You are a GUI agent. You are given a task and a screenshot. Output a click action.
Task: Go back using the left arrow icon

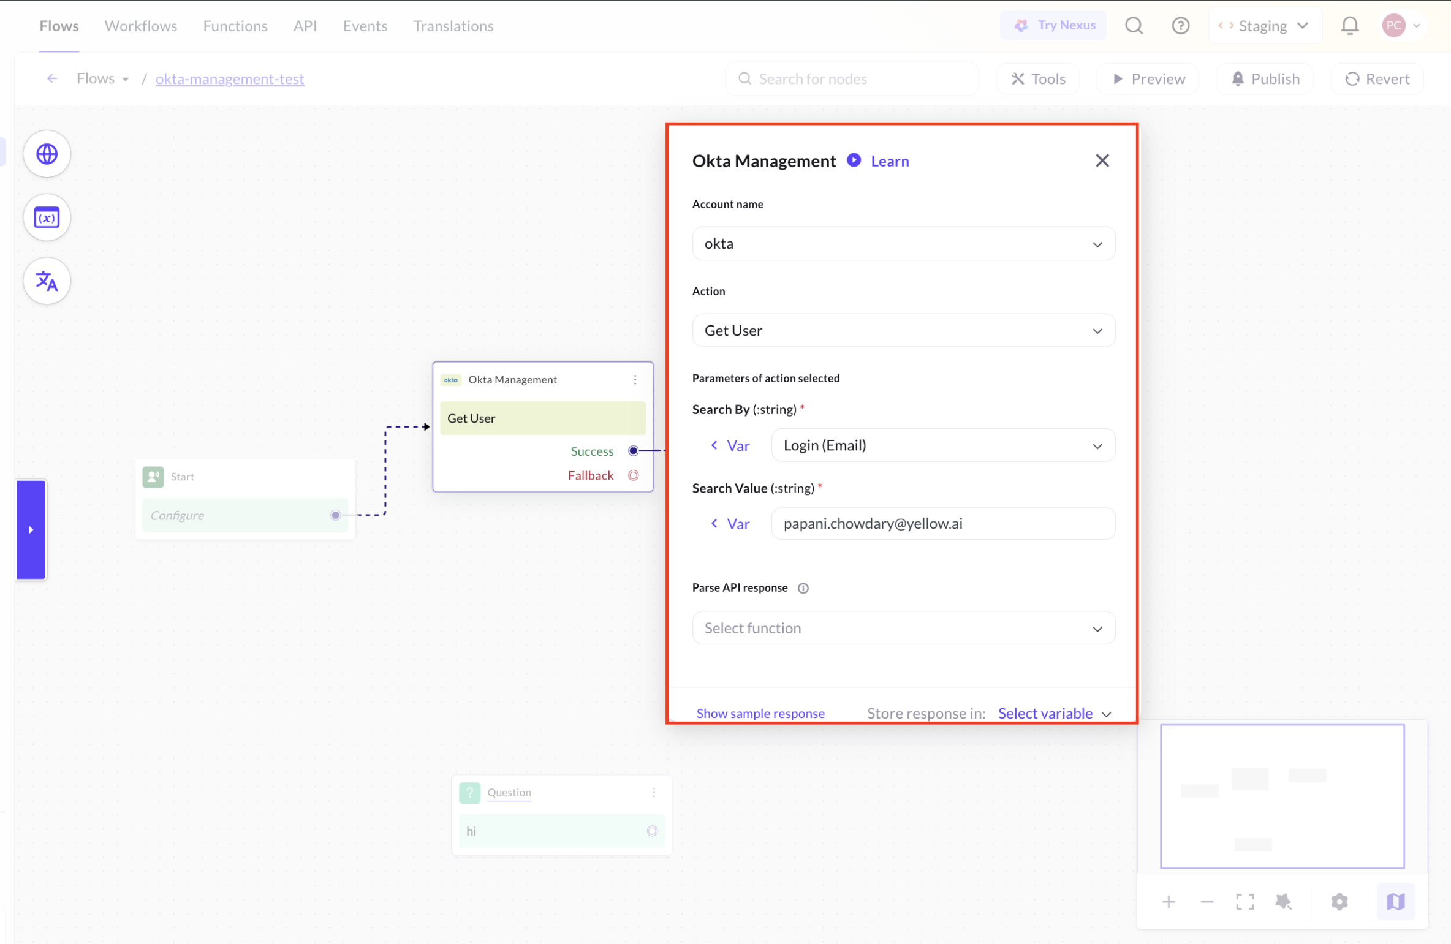[x=52, y=78]
